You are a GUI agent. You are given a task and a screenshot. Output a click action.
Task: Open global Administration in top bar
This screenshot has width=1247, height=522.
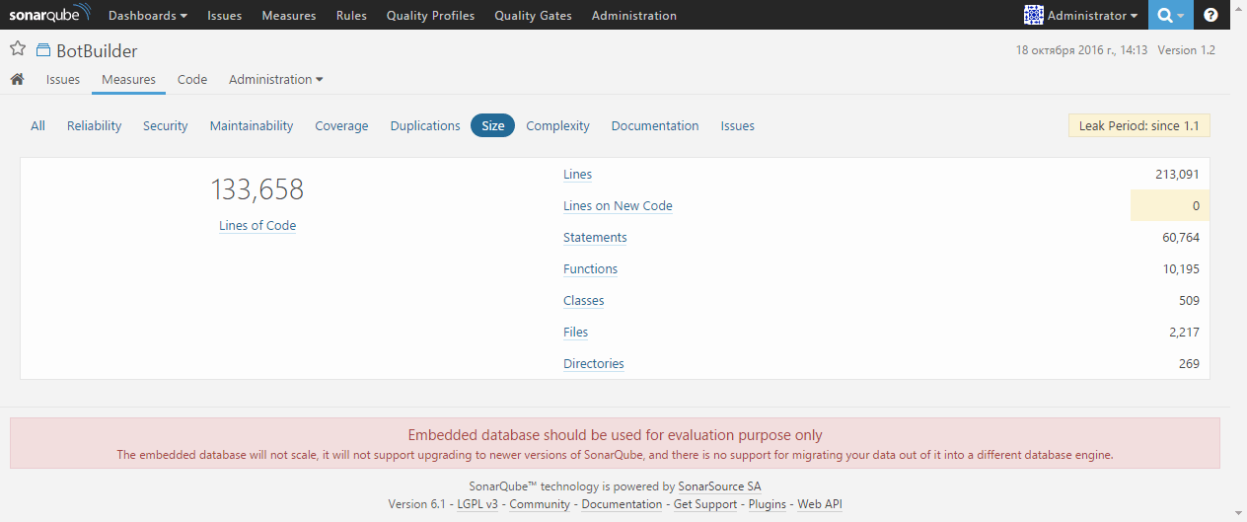point(634,16)
